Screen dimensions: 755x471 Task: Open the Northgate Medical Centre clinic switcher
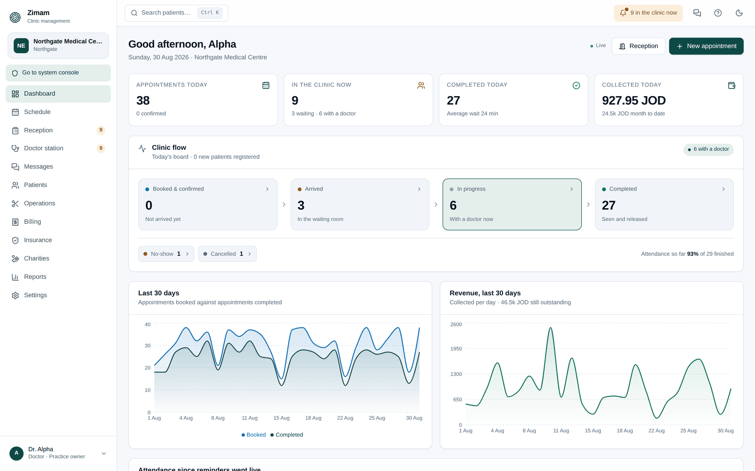pos(58,46)
